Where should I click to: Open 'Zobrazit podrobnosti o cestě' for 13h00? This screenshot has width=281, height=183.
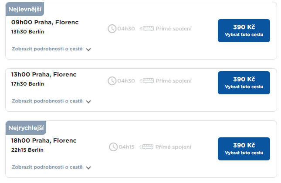(x=47, y=101)
